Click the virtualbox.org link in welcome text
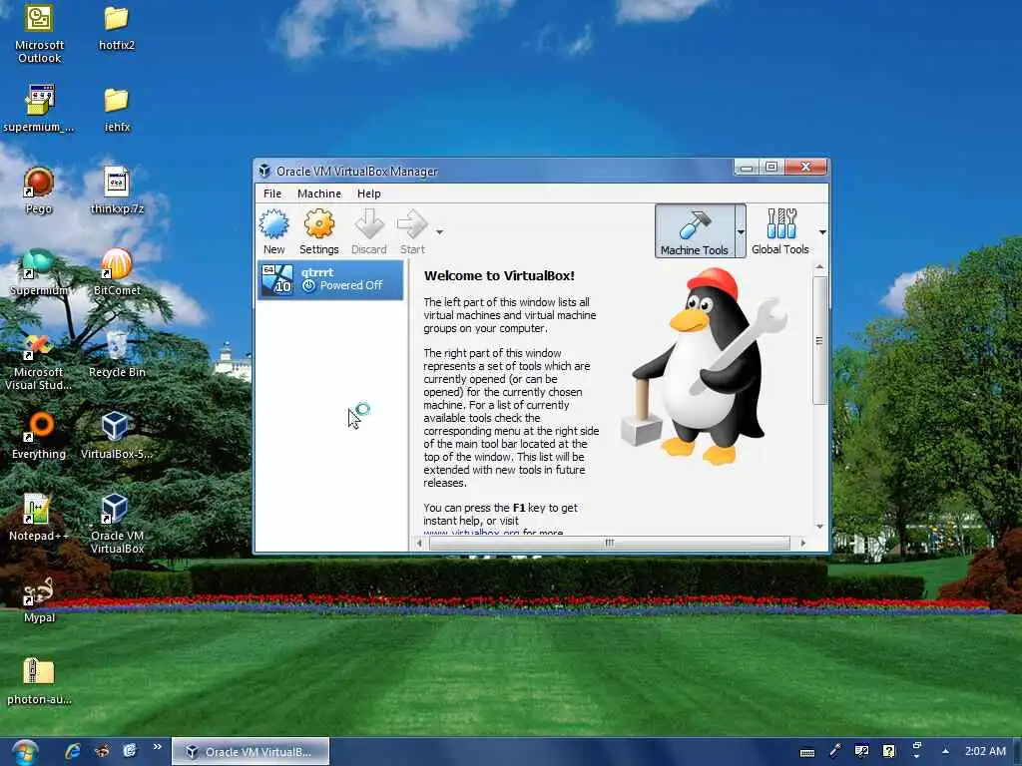This screenshot has height=766, width=1022. [x=471, y=533]
